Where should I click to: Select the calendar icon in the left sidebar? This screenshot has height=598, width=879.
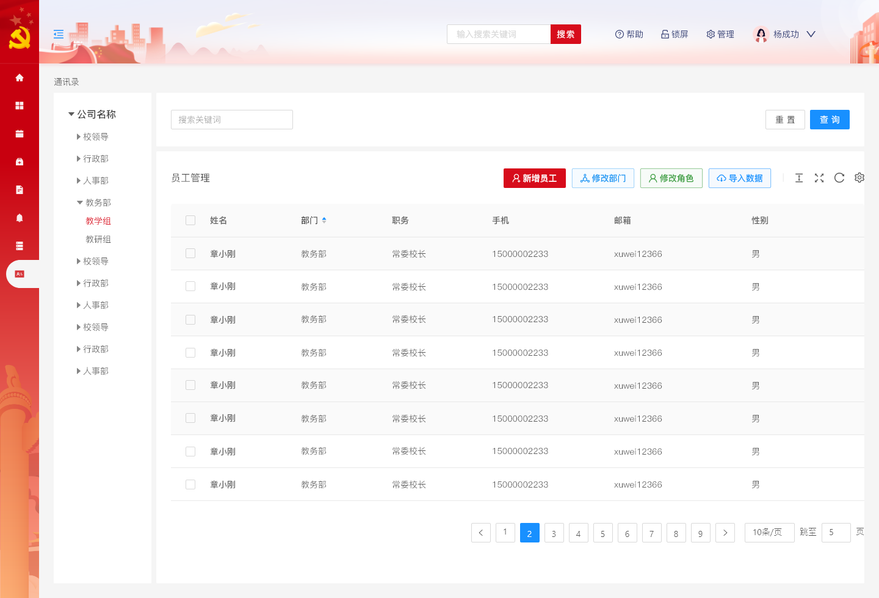coord(20,133)
